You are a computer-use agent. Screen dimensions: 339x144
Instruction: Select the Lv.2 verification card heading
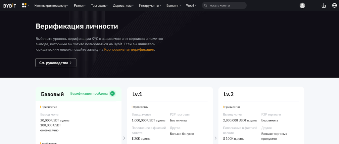coord(229,94)
